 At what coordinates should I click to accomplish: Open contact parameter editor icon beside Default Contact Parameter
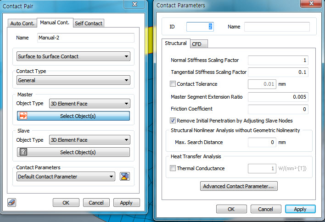tap(125, 177)
